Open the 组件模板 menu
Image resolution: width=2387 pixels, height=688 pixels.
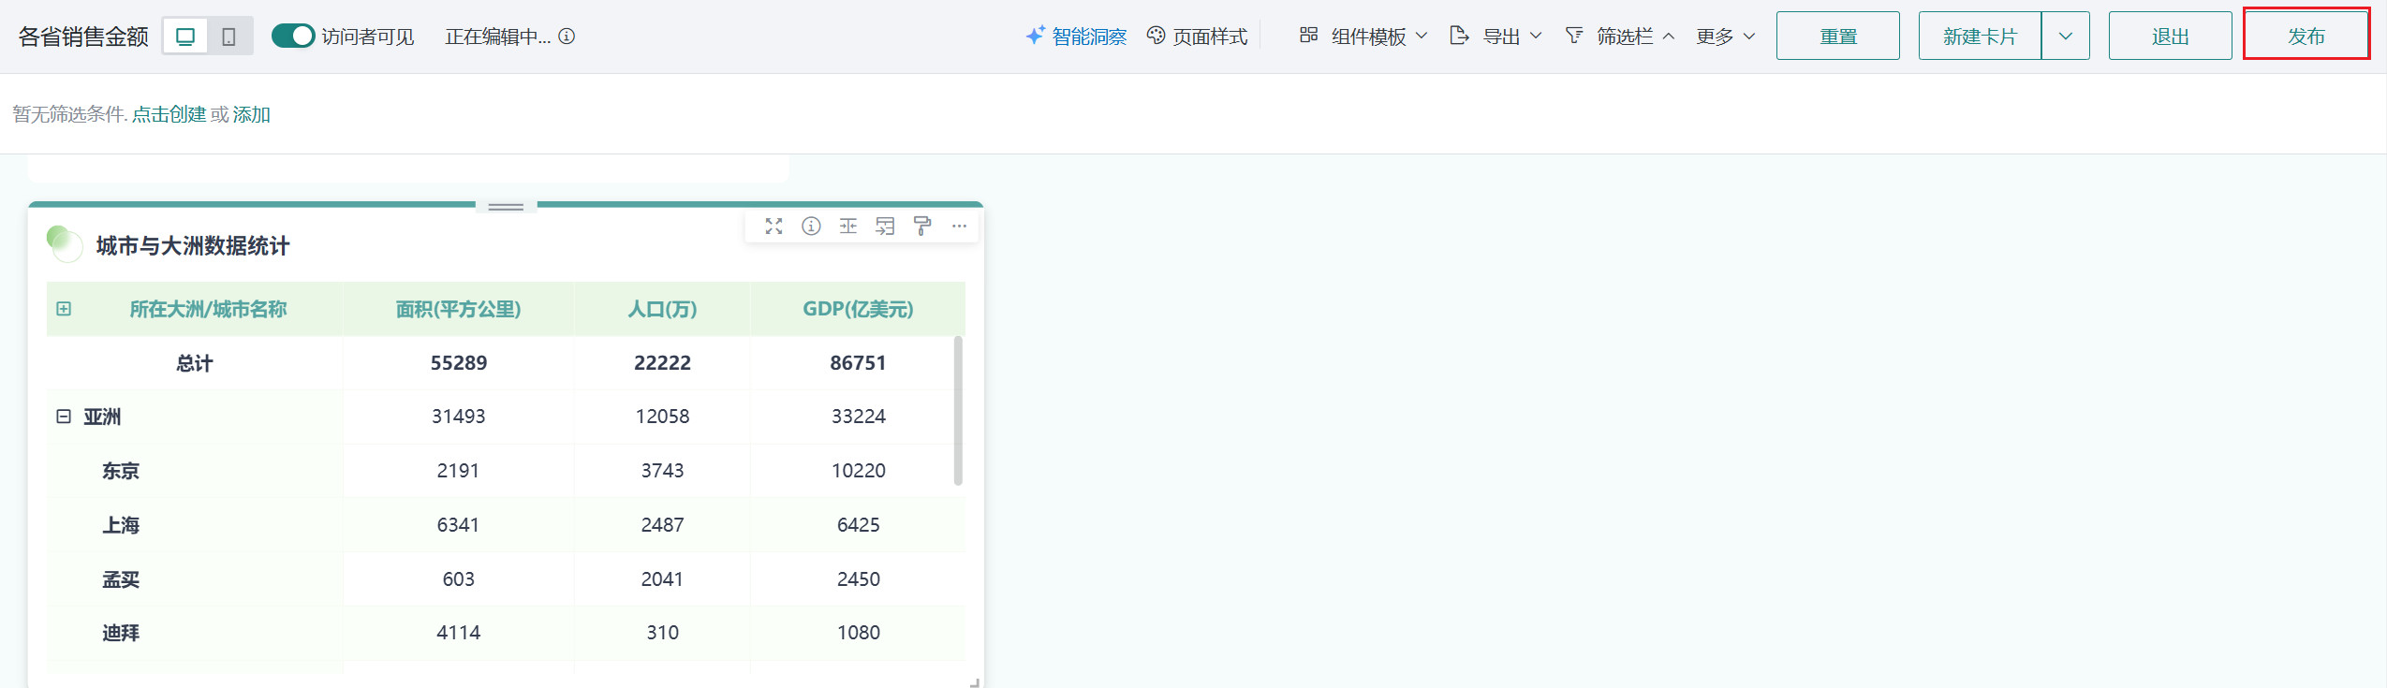pos(1363,37)
